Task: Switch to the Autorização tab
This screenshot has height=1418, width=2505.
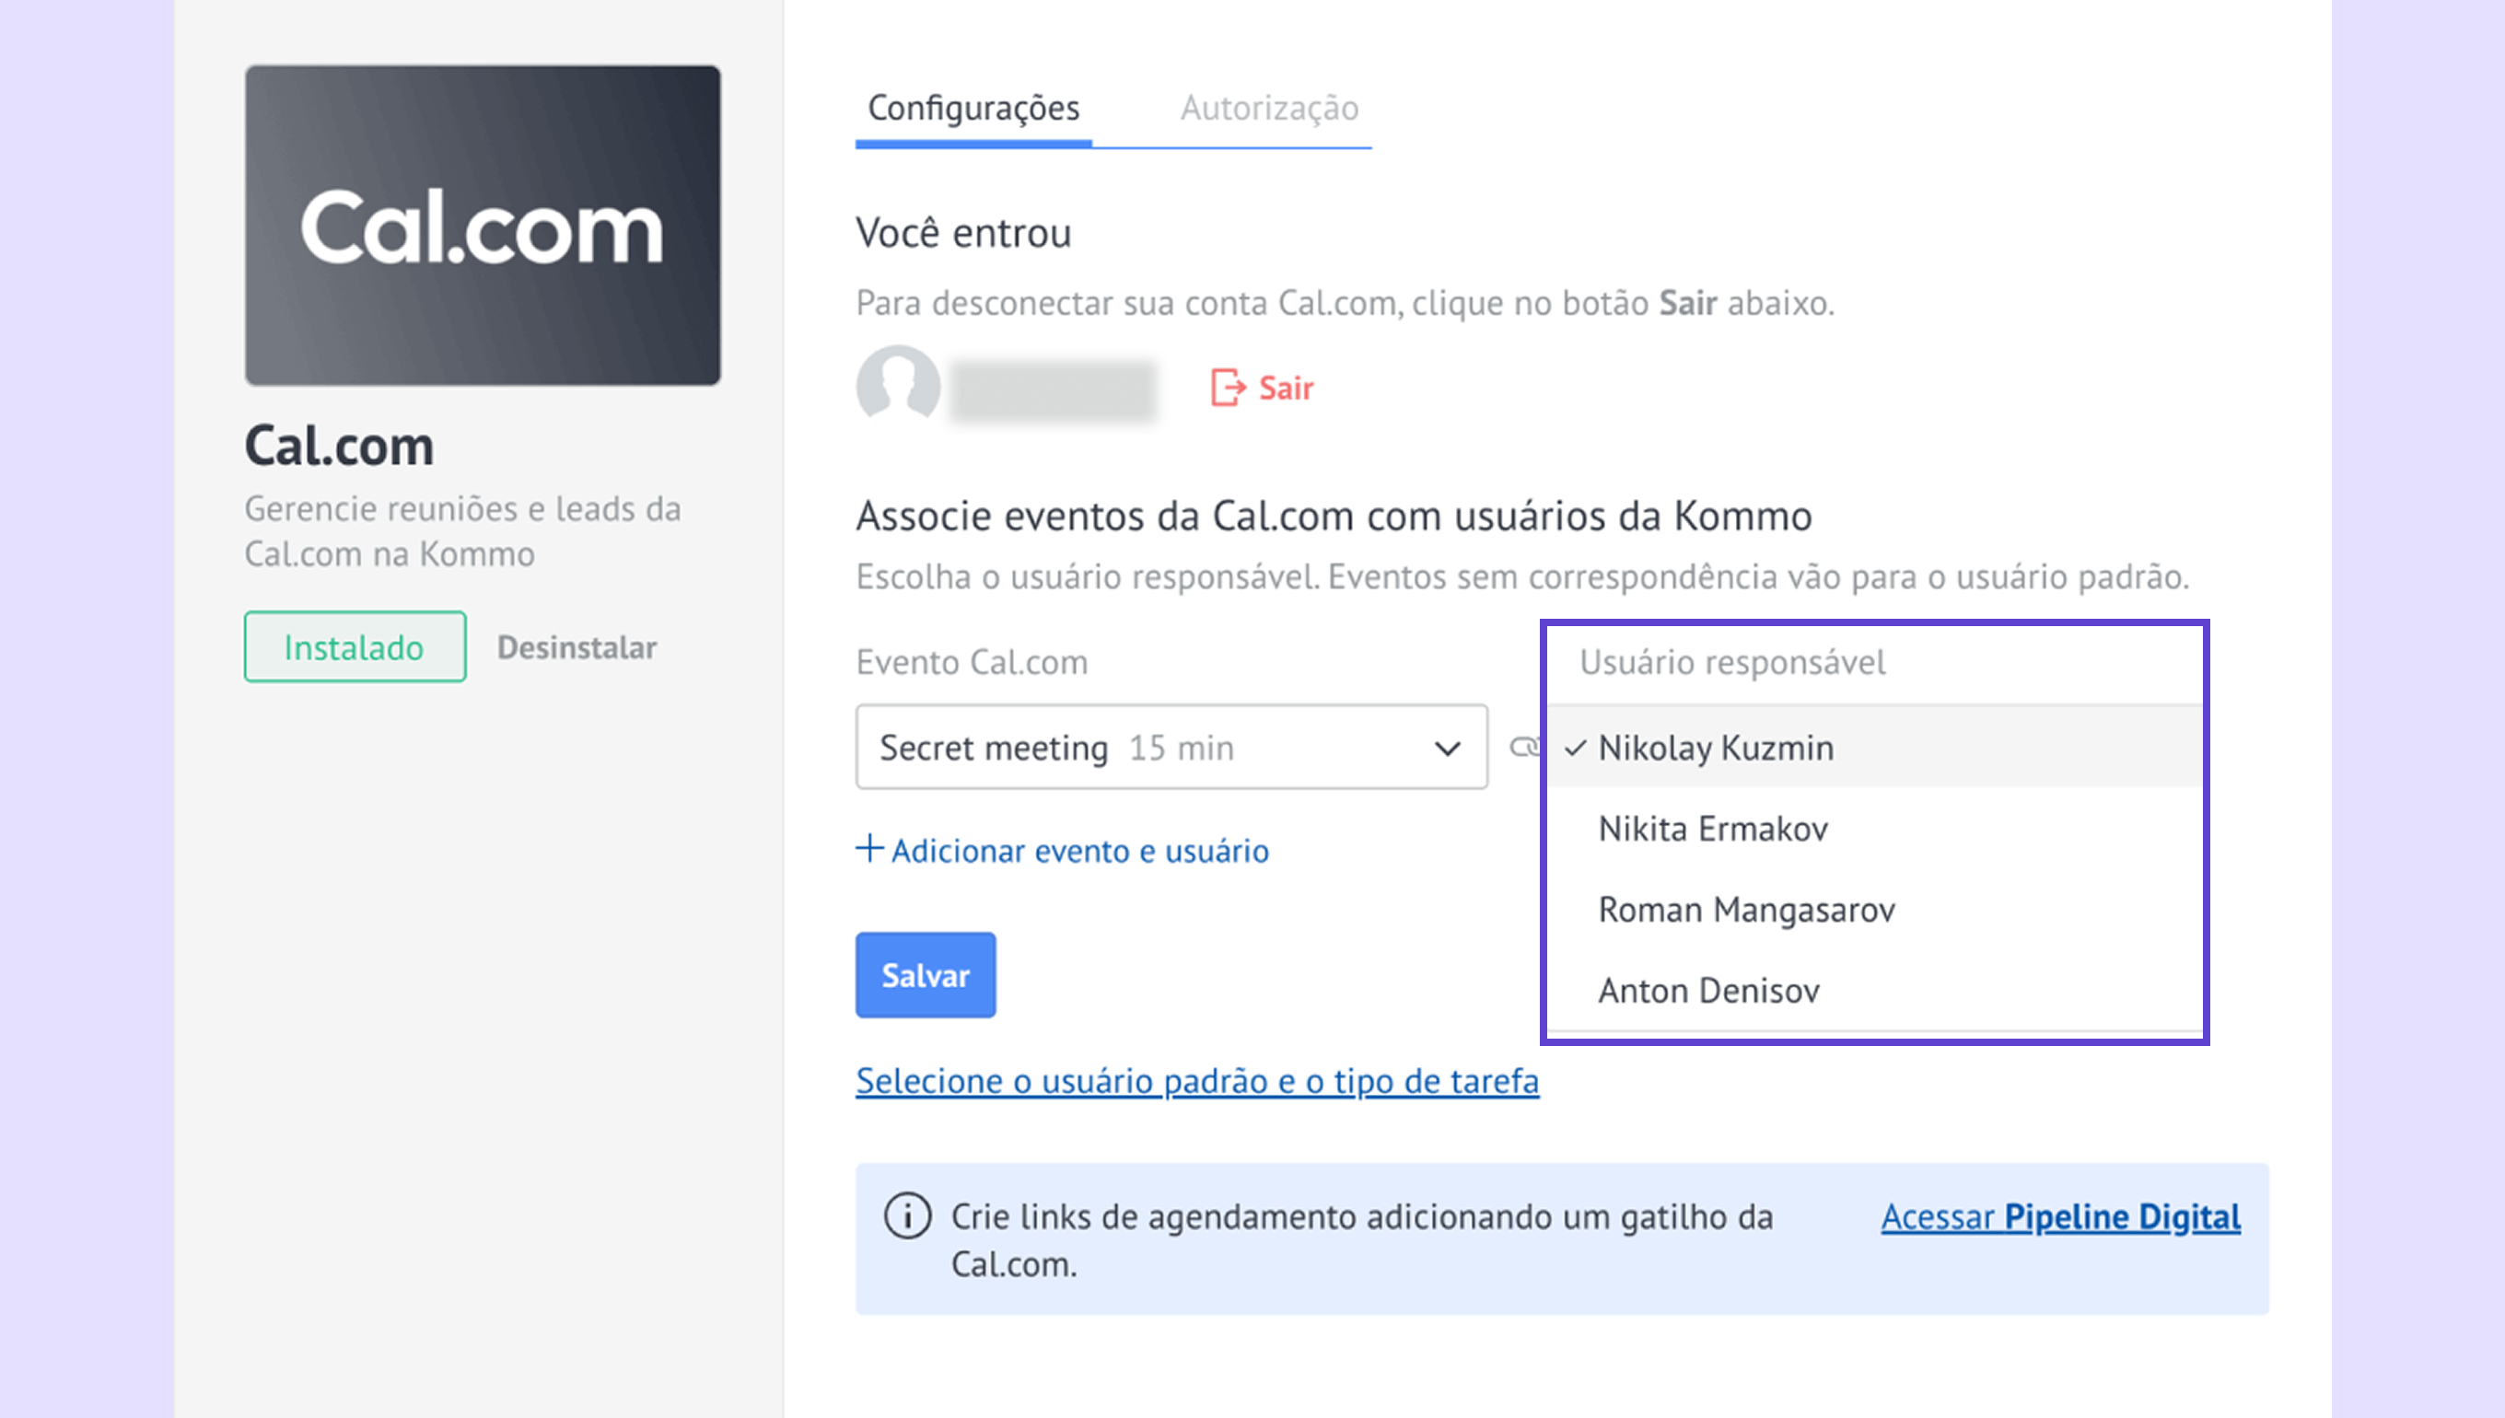Action: click(x=1269, y=108)
